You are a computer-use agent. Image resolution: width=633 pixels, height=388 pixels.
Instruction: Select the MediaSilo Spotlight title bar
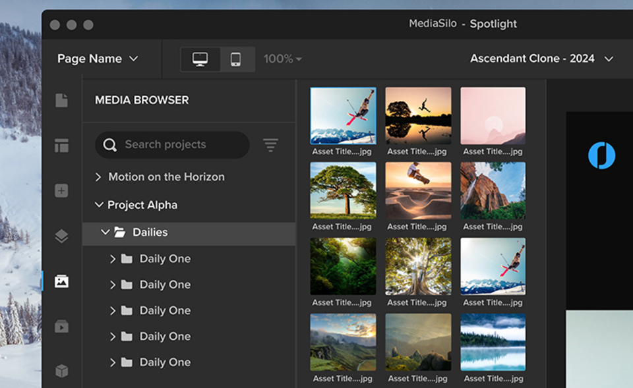pyautogui.click(x=462, y=23)
